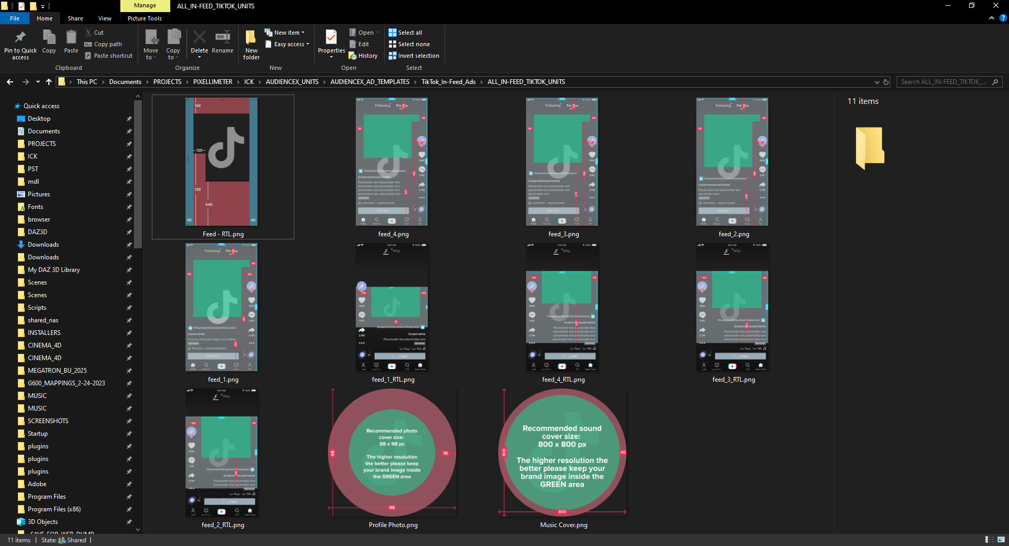Image resolution: width=1009 pixels, height=546 pixels.
Task: Open 3D Objects in the navigation pane
Action: pyautogui.click(x=43, y=522)
